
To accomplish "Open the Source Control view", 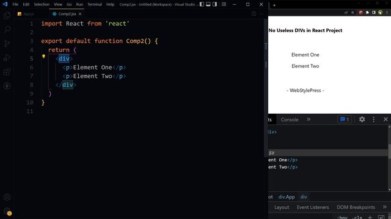I will point(7,44).
